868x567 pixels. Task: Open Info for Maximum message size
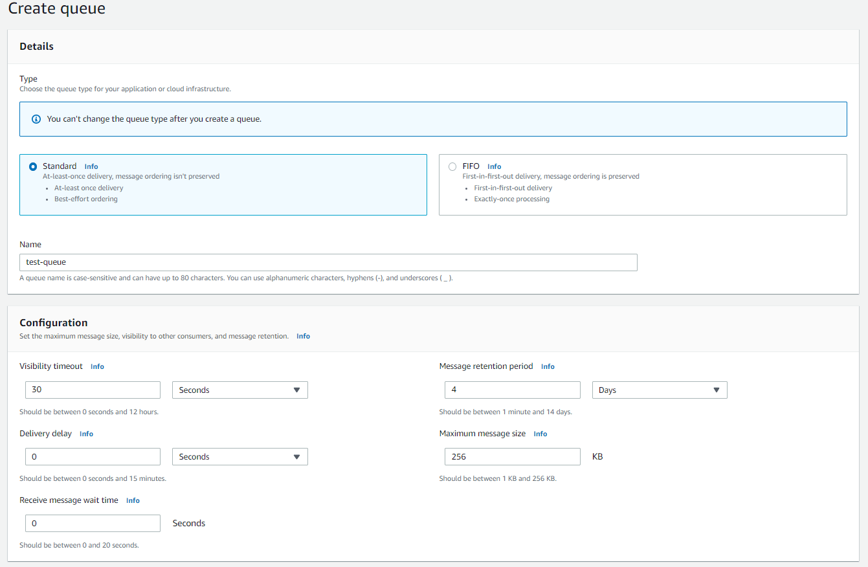(540, 434)
